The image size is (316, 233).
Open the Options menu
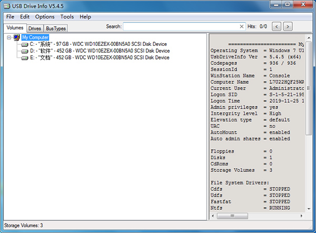[45, 17]
